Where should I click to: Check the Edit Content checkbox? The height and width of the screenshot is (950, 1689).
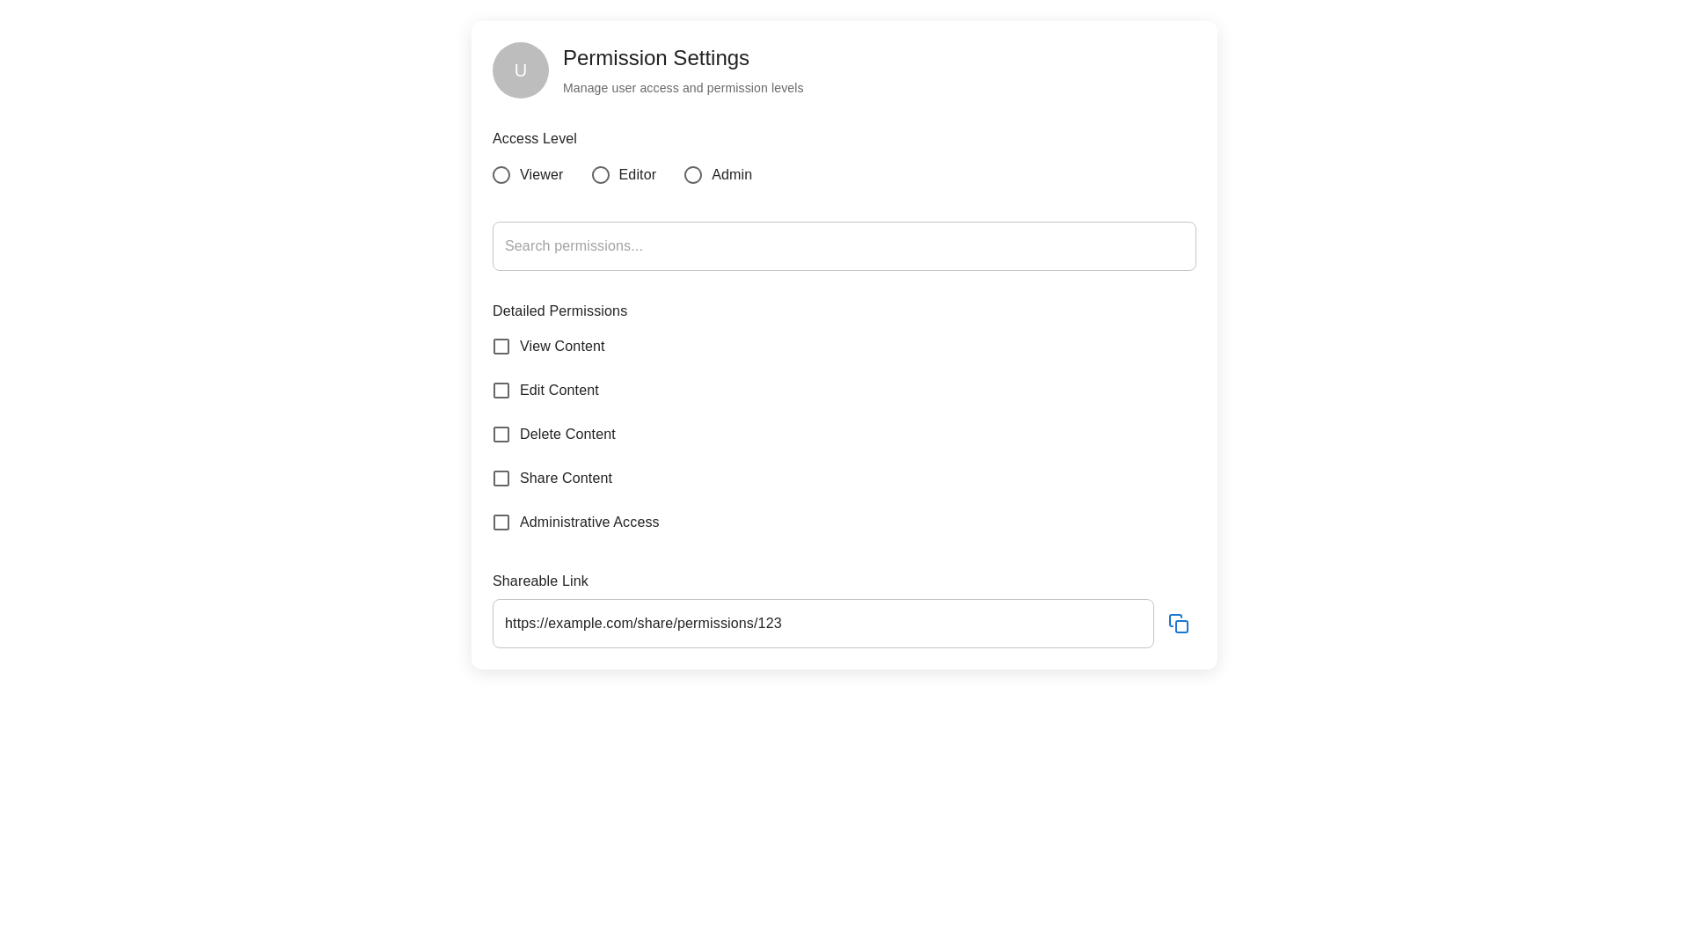pyautogui.click(x=501, y=390)
